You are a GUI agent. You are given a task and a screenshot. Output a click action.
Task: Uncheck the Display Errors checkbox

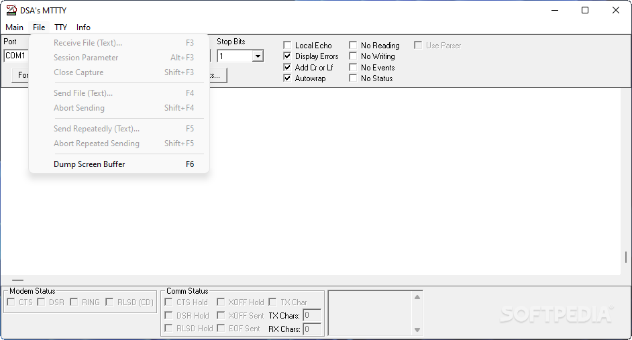[x=287, y=56]
